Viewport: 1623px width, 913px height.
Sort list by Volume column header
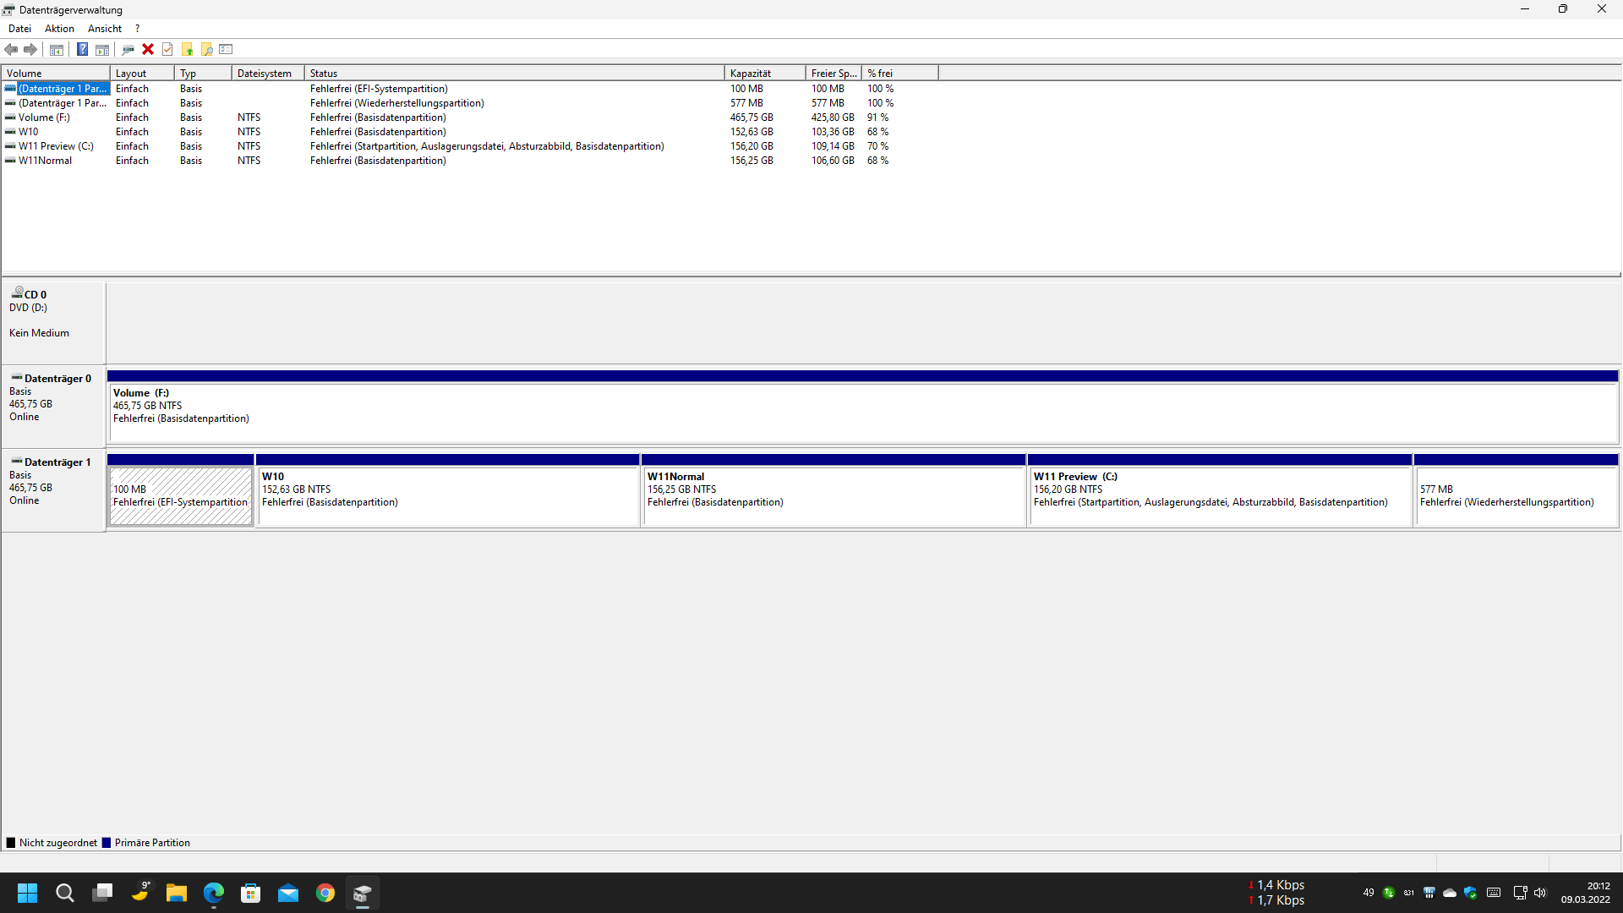point(56,74)
